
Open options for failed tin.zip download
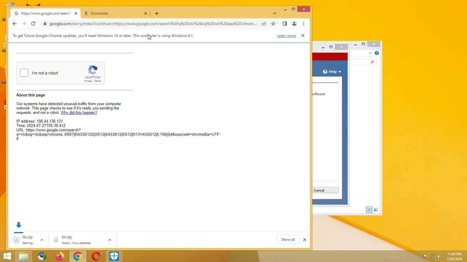pos(110,240)
